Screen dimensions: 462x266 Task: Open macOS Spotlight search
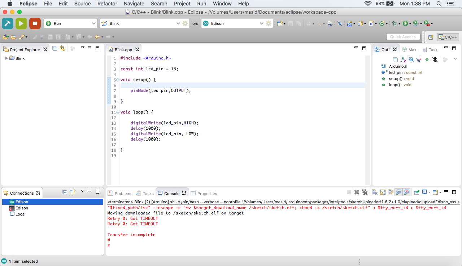pyautogui.click(x=439, y=4)
